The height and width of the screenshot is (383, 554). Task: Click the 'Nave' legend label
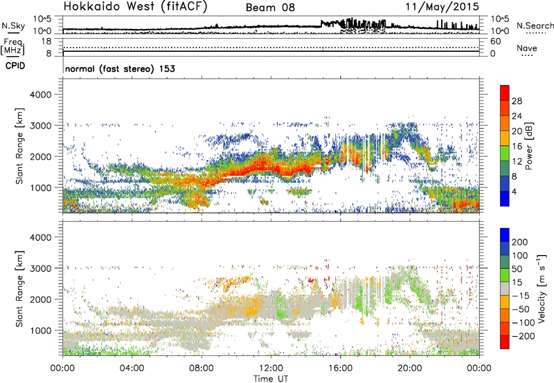pyautogui.click(x=527, y=48)
